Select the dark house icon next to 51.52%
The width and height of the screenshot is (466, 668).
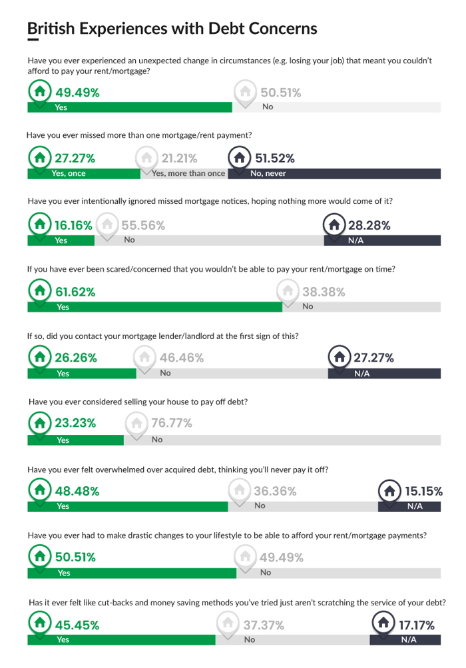[x=240, y=158]
